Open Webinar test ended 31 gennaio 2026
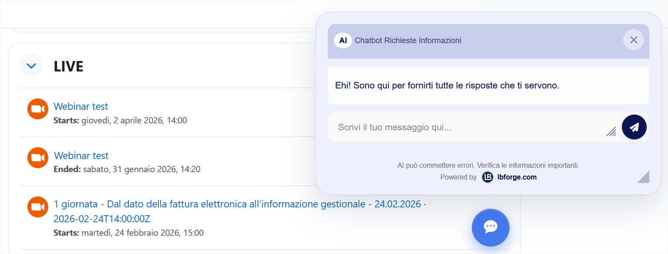The width and height of the screenshot is (668, 254). click(81, 156)
